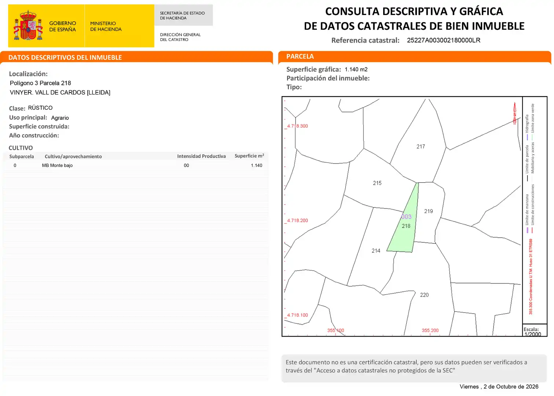Click the 'CULTIVO' section heading
554x396 pixels.
pyautogui.click(x=21, y=148)
